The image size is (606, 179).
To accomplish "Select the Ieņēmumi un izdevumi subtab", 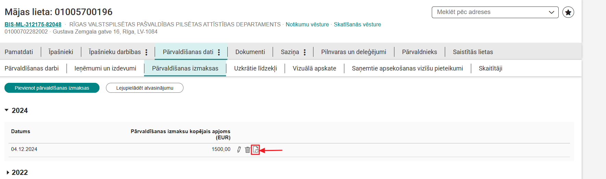I will click(105, 68).
